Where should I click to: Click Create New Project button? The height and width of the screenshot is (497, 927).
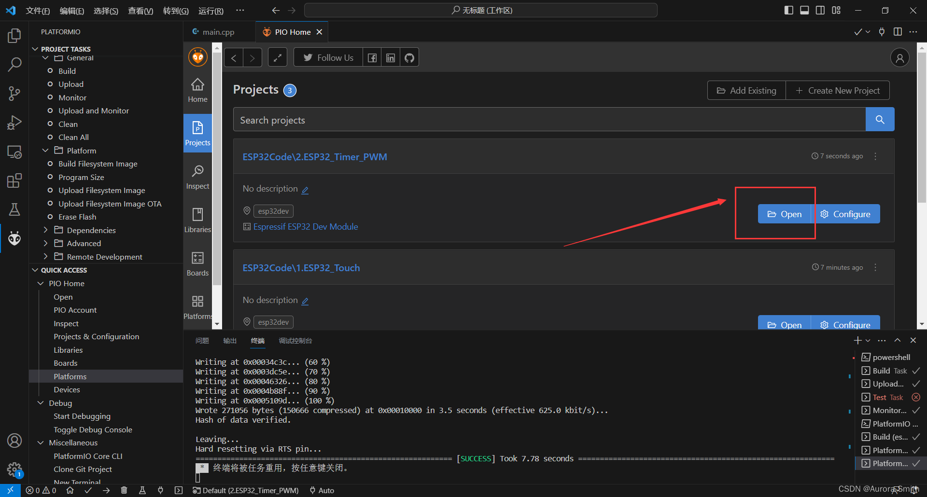pos(838,90)
